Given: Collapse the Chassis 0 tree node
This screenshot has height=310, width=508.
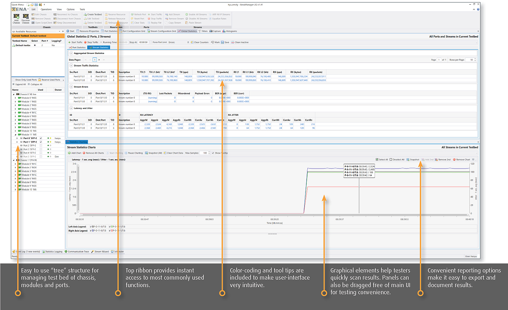Looking at the screenshot, I should (x=13, y=94).
